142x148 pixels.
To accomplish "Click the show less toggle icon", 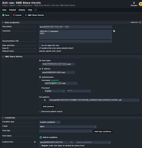I will click(140, 22).
